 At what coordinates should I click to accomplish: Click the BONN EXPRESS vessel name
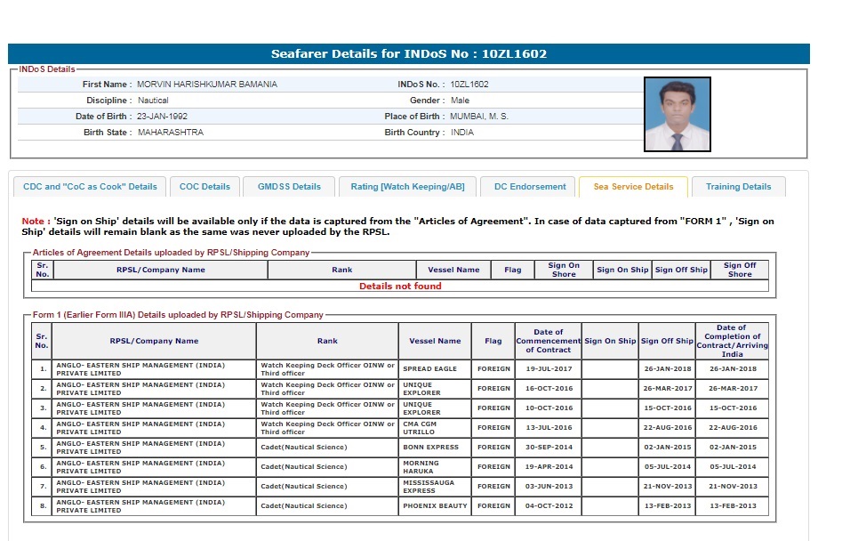(430, 448)
